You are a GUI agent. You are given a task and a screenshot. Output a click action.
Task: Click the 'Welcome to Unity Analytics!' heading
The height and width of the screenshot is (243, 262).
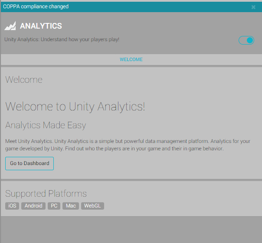(75, 107)
